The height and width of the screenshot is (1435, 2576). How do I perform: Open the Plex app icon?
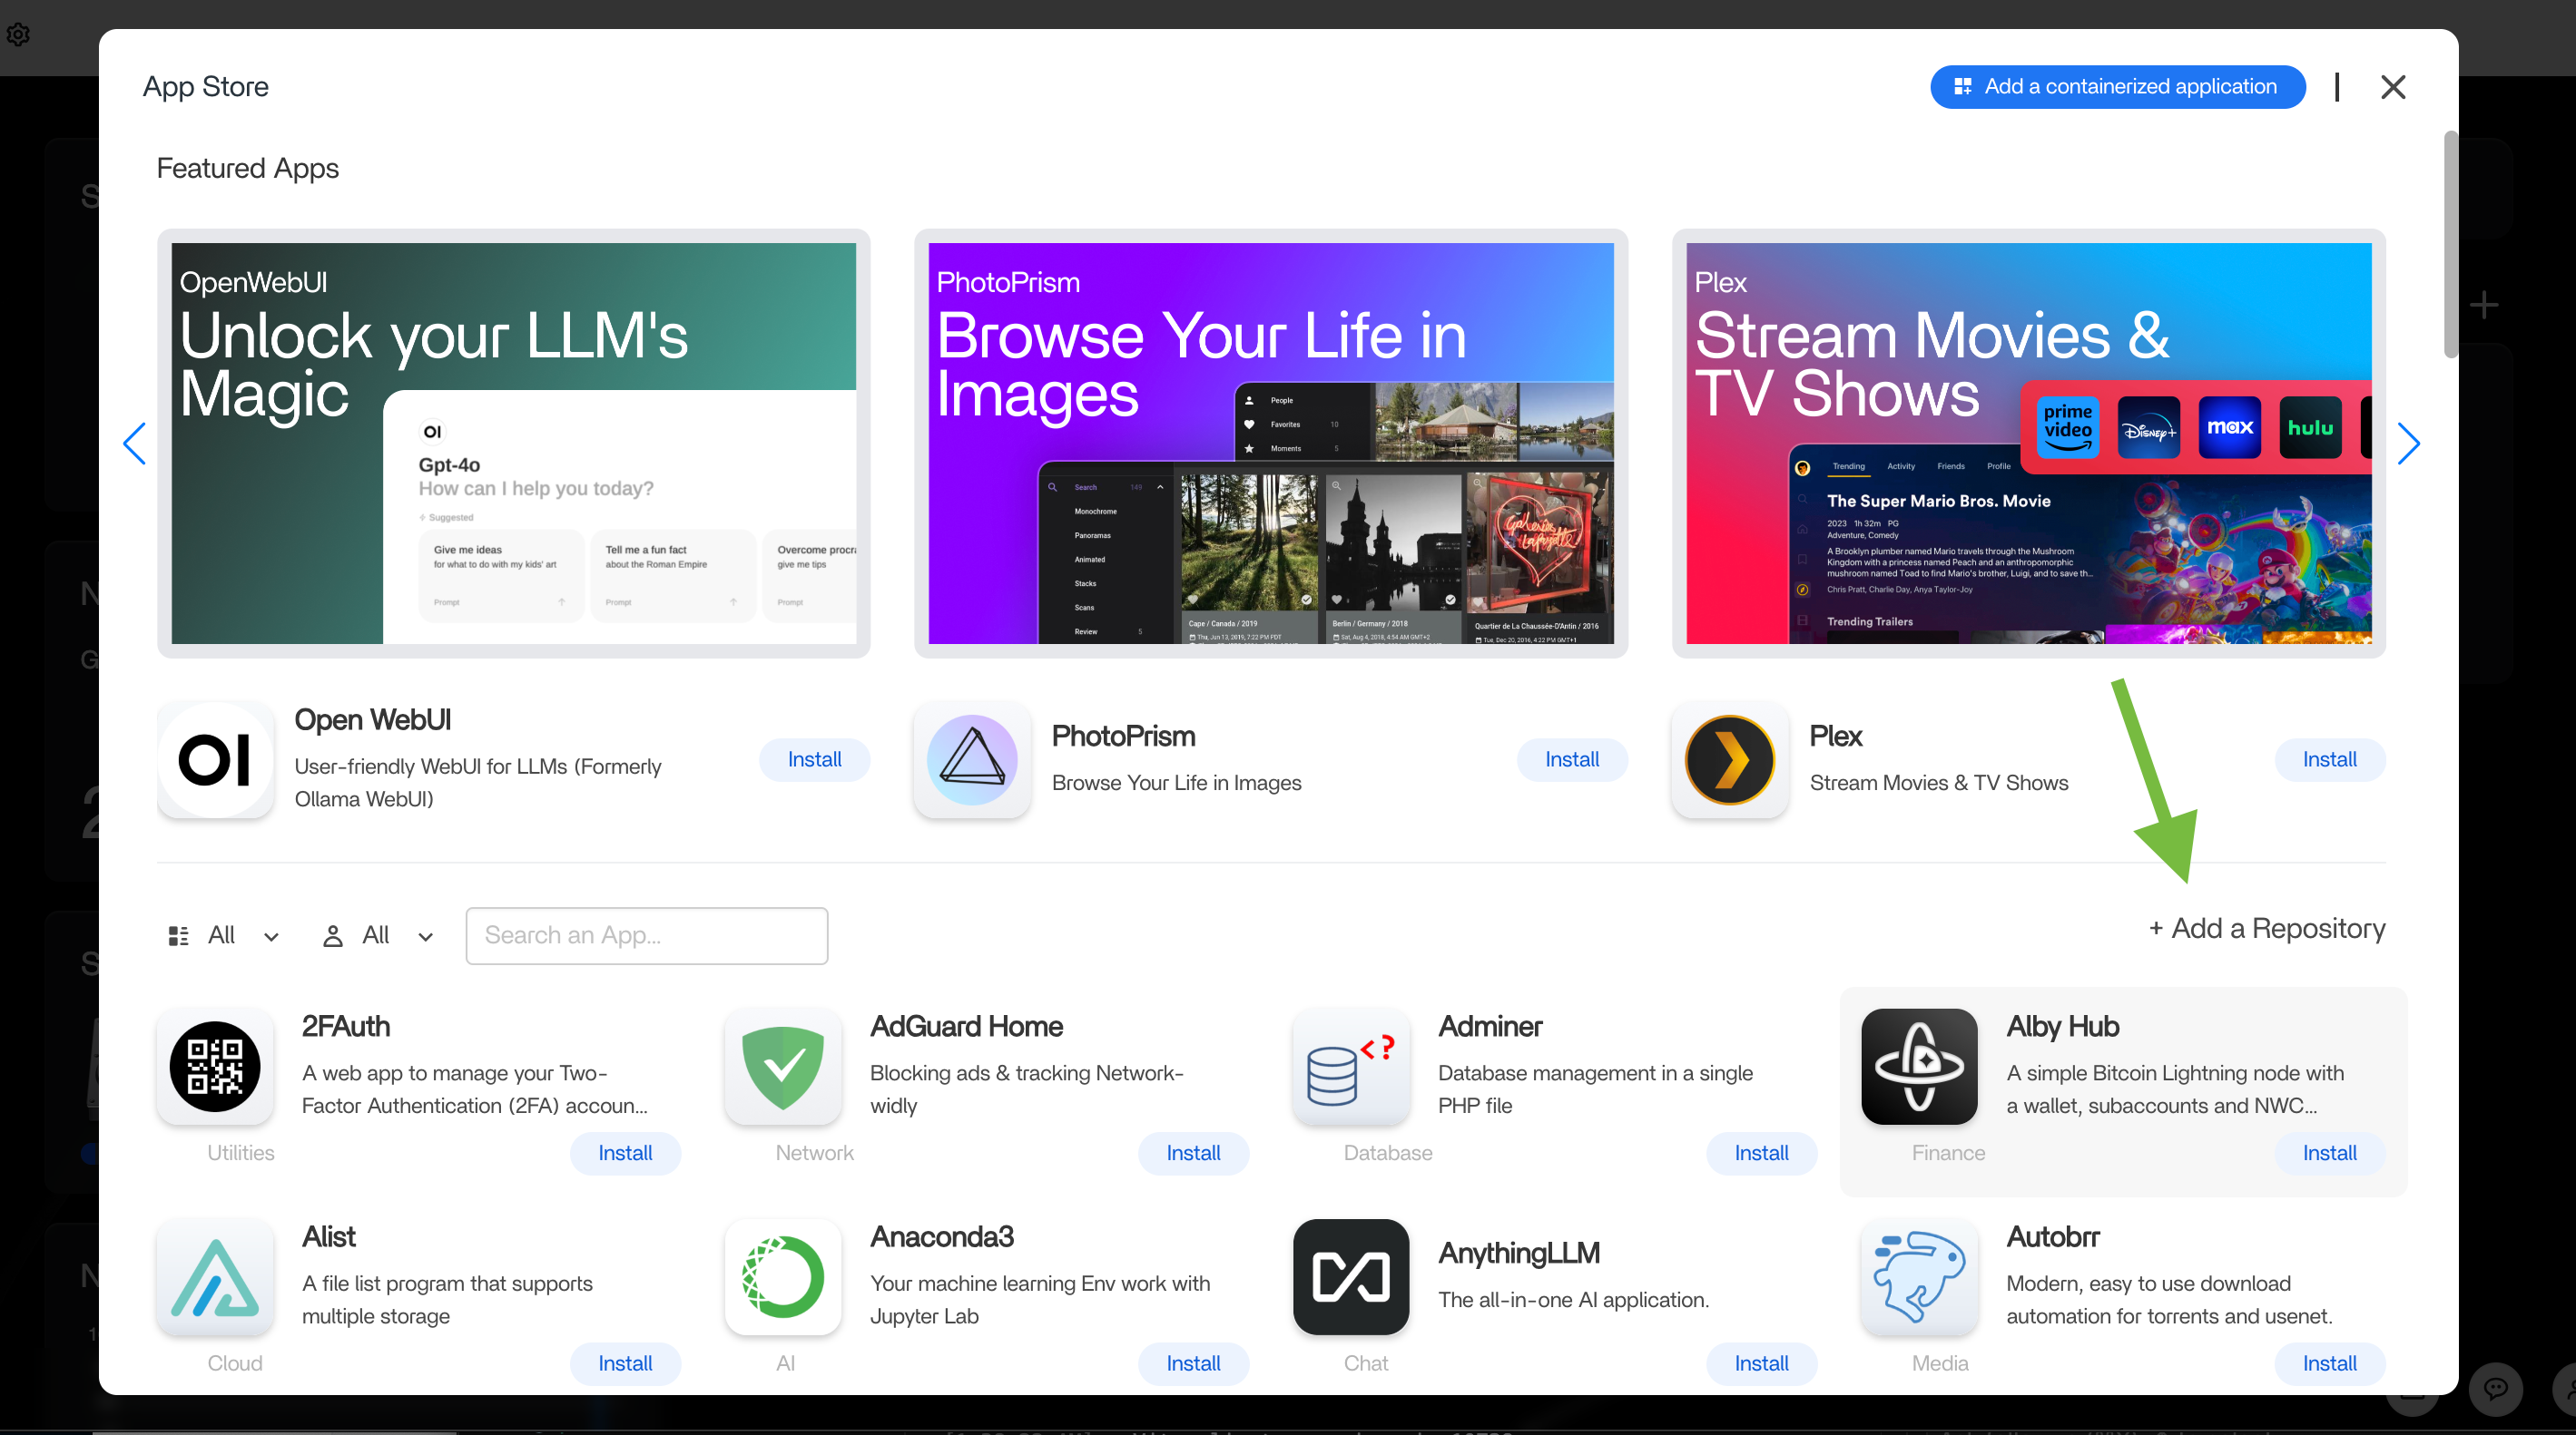click(1729, 759)
